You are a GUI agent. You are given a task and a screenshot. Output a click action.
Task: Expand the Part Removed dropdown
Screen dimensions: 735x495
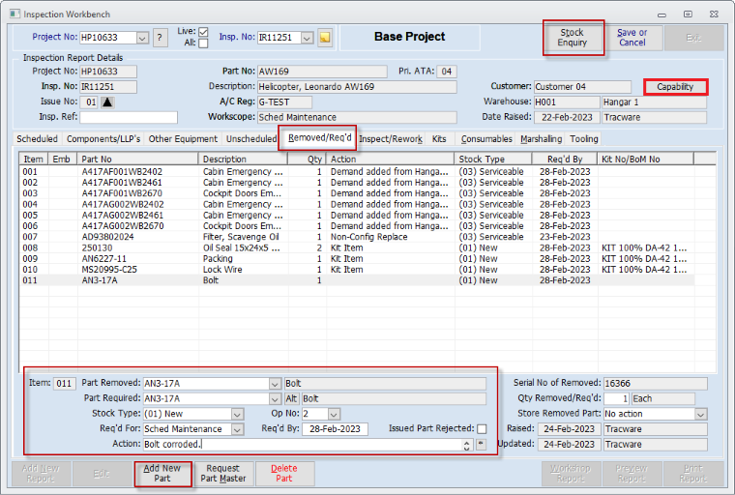pos(276,383)
